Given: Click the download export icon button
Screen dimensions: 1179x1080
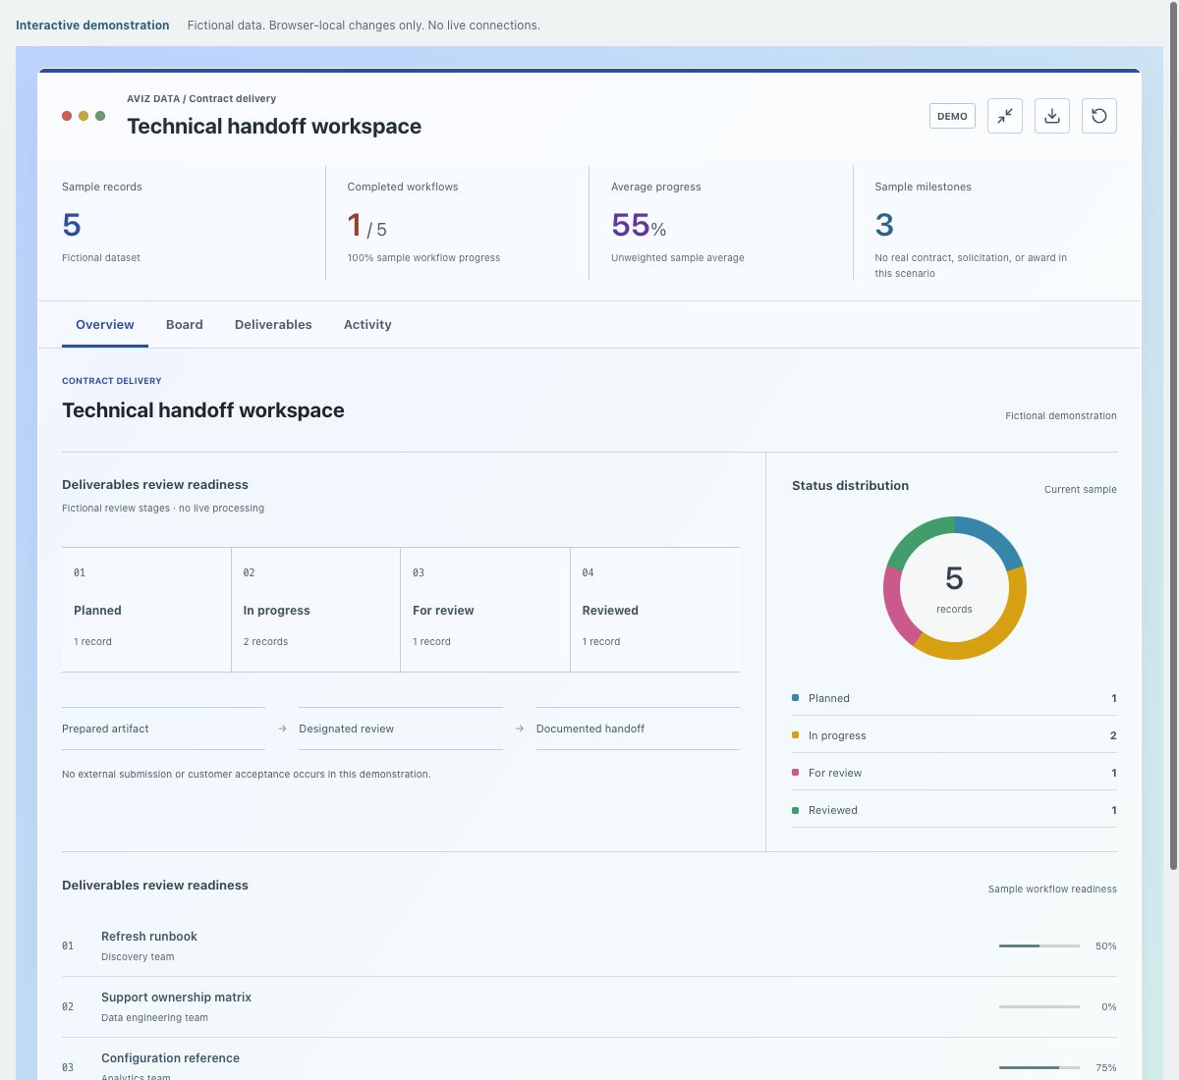Looking at the screenshot, I should coord(1052,116).
